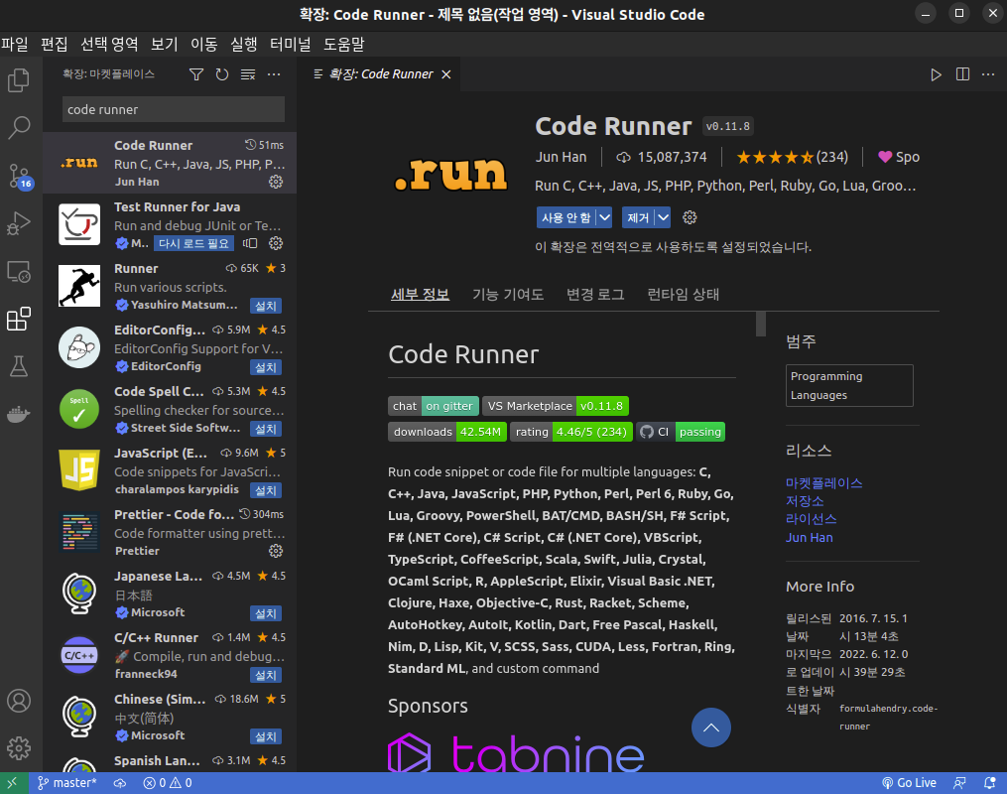Image resolution: width=1007 pixels, height=794 pixels.
Task: Click 다시 로드 필요 on Test Runner for Java
Action: pos(193,243)
